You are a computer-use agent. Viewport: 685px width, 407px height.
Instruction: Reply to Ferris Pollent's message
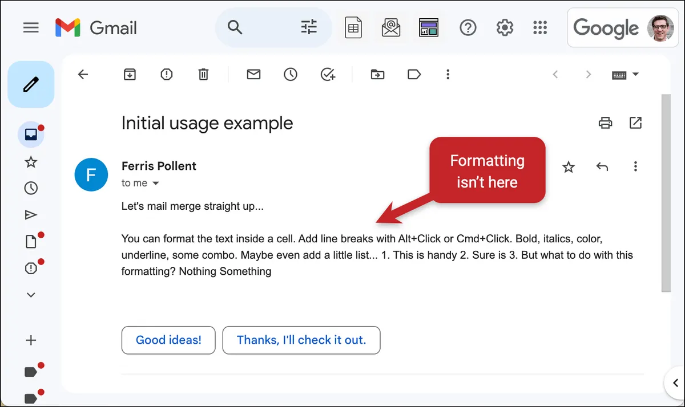[602, 166]
